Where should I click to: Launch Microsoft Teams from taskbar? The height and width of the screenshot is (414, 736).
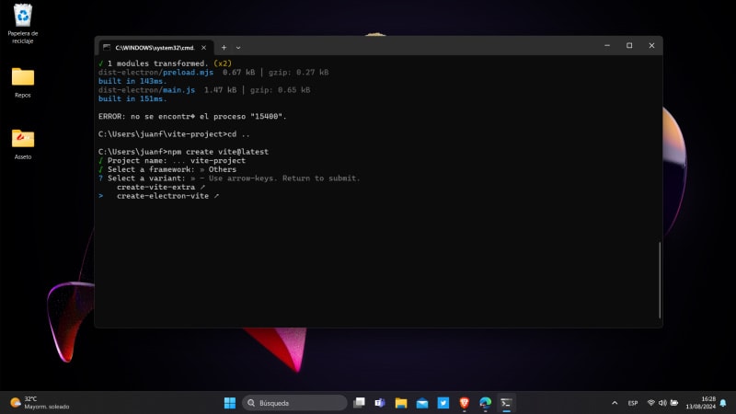380,403
